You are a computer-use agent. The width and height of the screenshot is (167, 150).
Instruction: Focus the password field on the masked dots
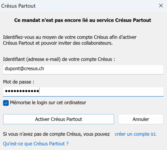coord(22,91)
